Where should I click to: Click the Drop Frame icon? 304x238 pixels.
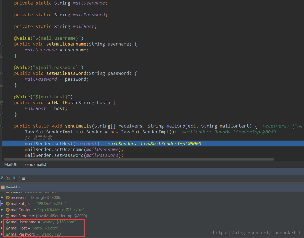click(8, 178)
